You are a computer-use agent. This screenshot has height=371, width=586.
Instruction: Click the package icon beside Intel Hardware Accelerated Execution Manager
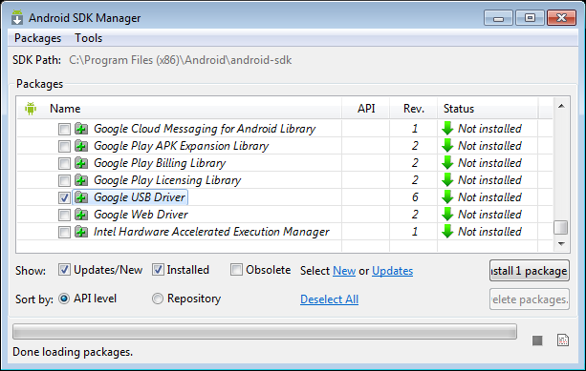pos(81,232)
